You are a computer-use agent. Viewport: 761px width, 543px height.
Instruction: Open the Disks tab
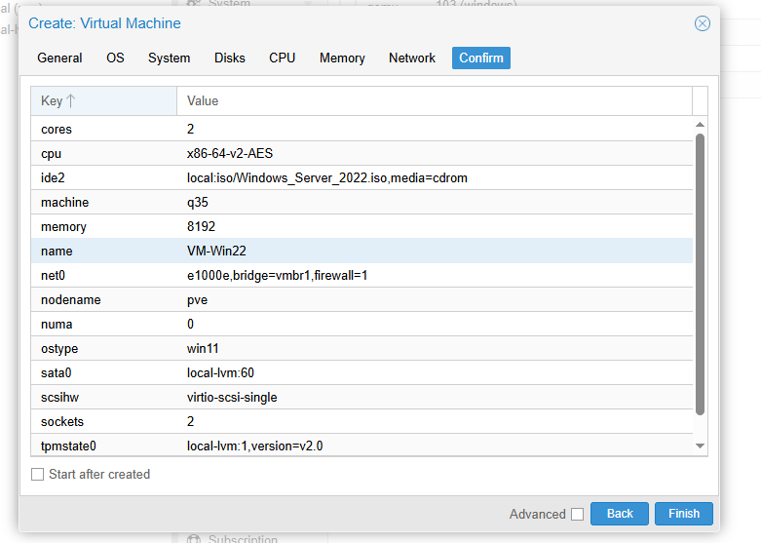pos(230,58)
